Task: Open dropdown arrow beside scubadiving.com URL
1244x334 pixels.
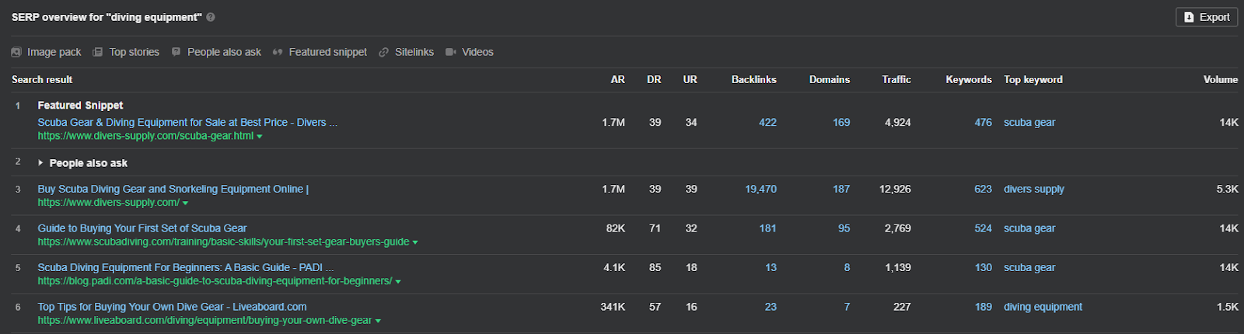Action: [415, 242]
